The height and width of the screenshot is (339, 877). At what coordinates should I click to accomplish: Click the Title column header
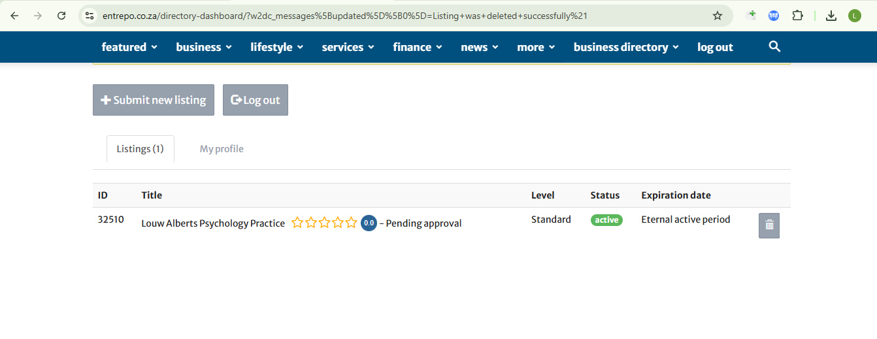(152, 195)
